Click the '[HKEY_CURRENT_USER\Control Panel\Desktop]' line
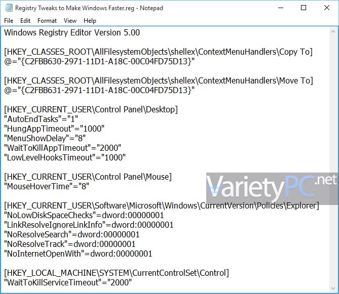This screenshot has width=339, height=294. point(91,110)
